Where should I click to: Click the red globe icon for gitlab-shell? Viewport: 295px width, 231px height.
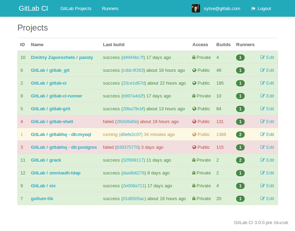pos(194,122)
